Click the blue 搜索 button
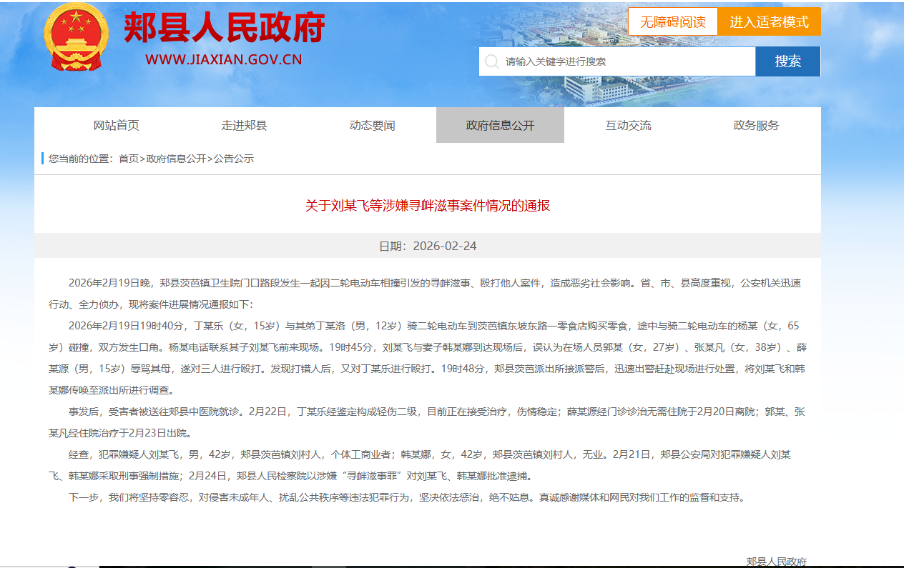Viewport: 904px width, 568px height. 788,61
